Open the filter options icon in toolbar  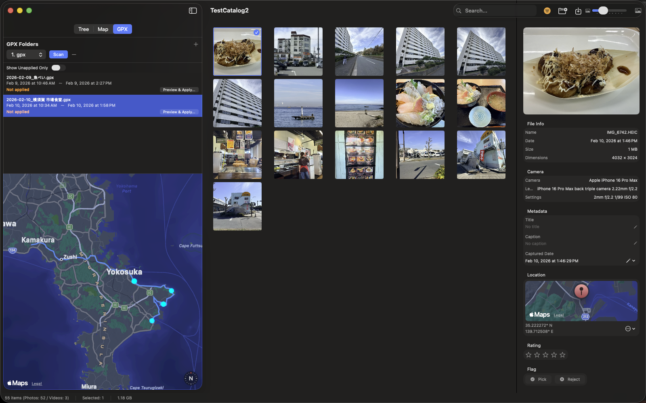[547, 10]
